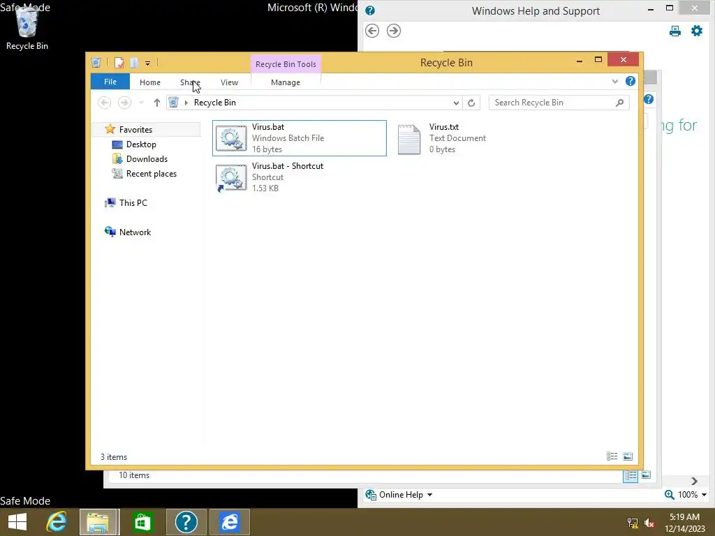Click the right scroll arrow in Help window
This screenshot has height=536, width=715.
(x=694, y=482)
